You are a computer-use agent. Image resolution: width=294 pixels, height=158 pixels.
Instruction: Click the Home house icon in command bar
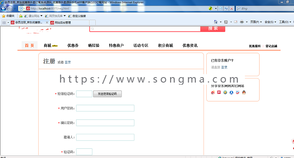point(215,22)
